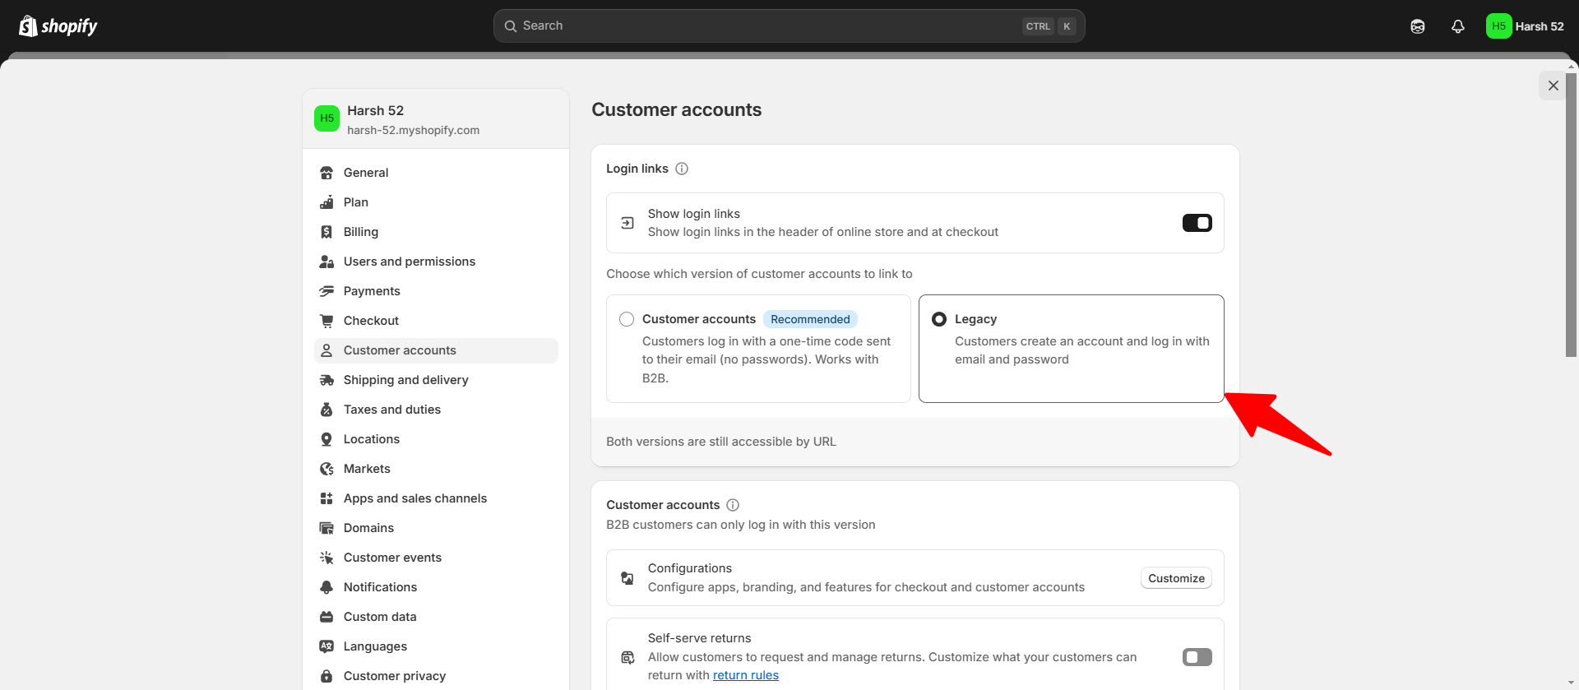The image size is (1579, 690).
Task: Select the recommended Customer accounts radio option
Action: point(627,319)
